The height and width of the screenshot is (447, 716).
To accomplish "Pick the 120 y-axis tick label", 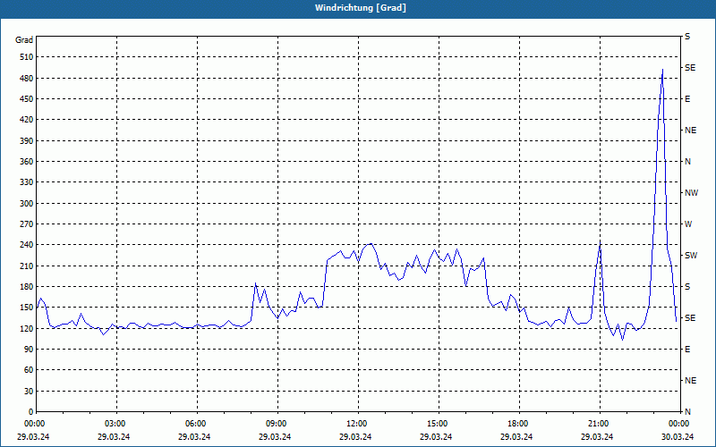I will (x=27, y=329).
